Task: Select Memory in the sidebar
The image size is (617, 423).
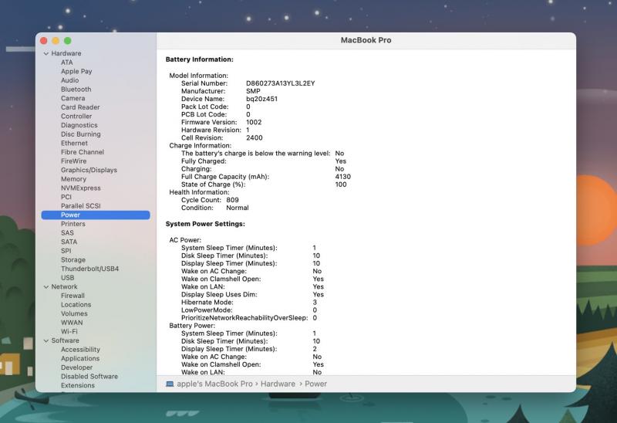Action: tap(73, 179)
